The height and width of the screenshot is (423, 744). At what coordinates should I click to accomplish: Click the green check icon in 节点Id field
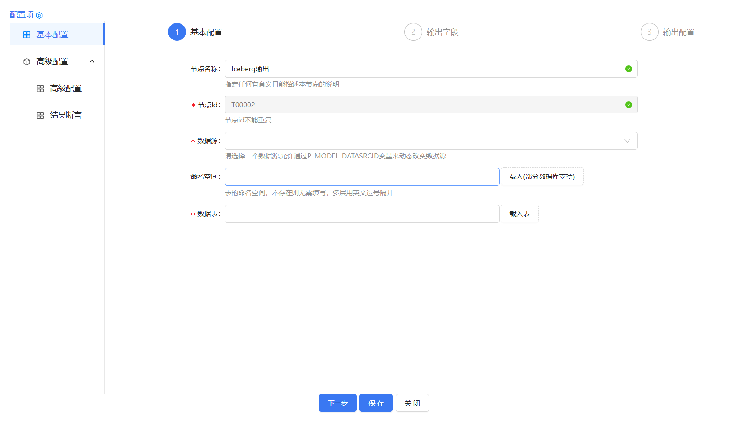628,105
